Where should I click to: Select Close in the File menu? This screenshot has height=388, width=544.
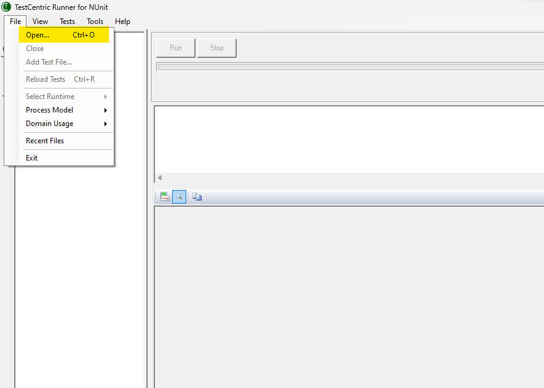tap(66, 49)
